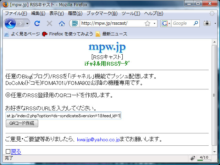Image resolution: width=220 pixels, height=165 pixels.
Task: Click inside the Google search box
Action: click(182, 23)
